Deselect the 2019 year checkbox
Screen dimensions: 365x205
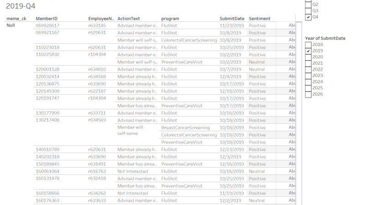pos(308,51)
